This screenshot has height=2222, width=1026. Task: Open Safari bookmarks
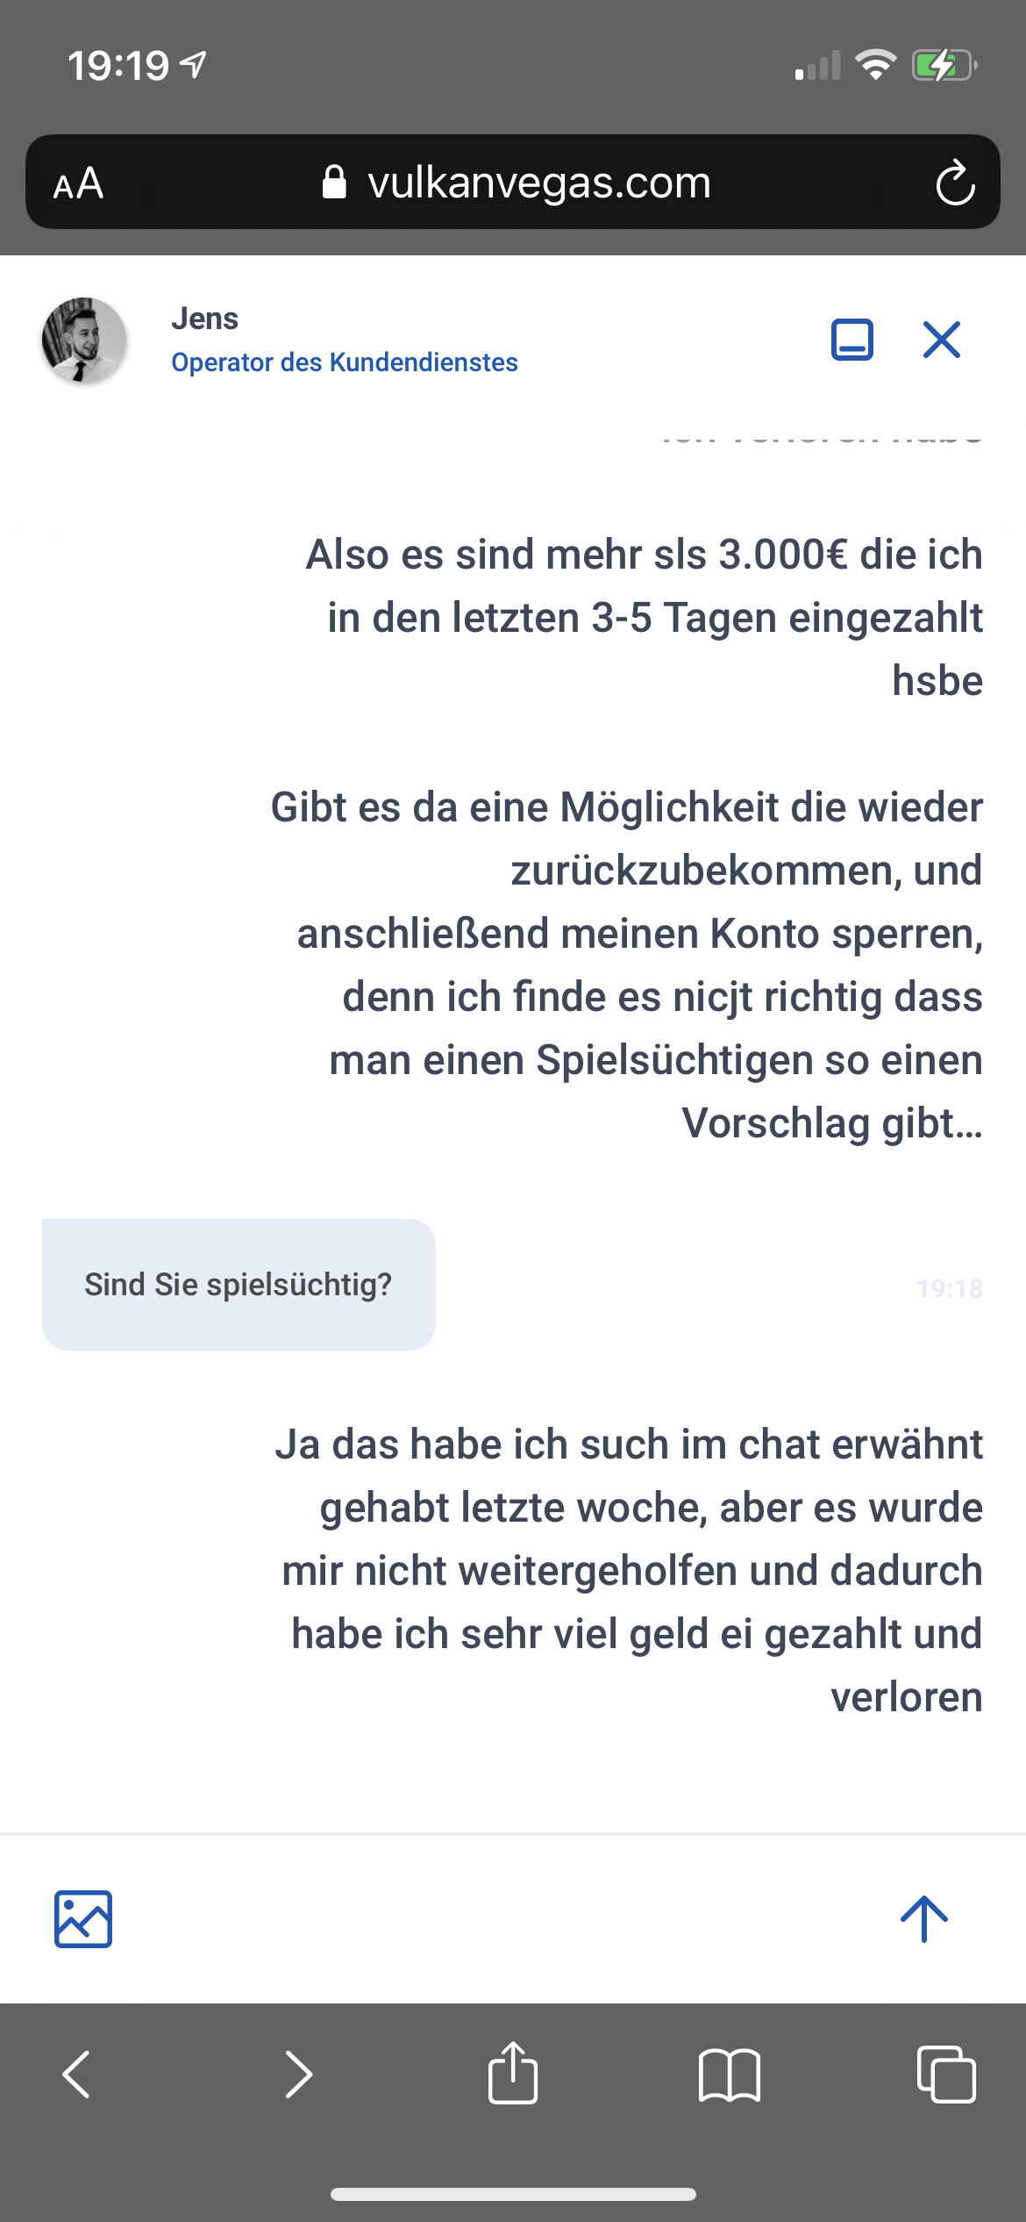(730, 2075)
